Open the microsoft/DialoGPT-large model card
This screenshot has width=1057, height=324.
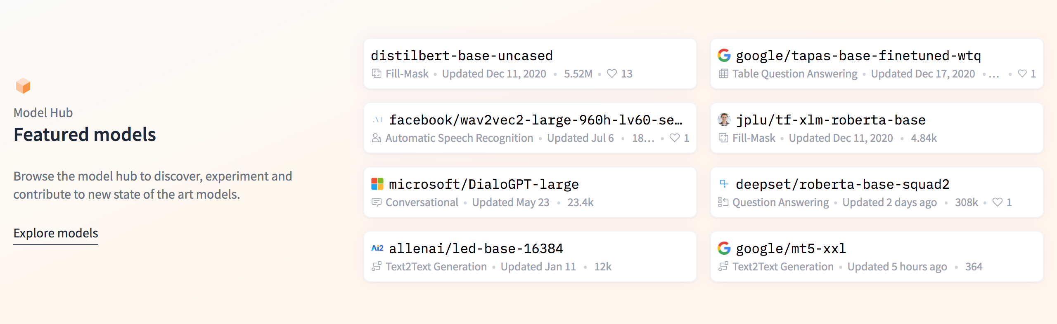[x=483, y=184]
